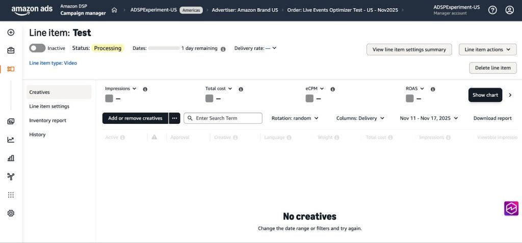Click info icon in Creative column header
Viewport: 522px width, 243px height.
[x=236, y=138]
